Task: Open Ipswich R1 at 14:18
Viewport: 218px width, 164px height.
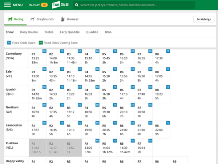Action: 38,94
